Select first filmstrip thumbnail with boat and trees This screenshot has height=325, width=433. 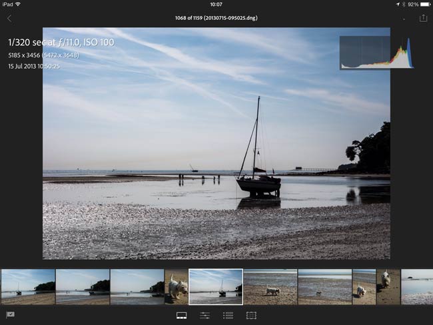click(x=28, y=287)
